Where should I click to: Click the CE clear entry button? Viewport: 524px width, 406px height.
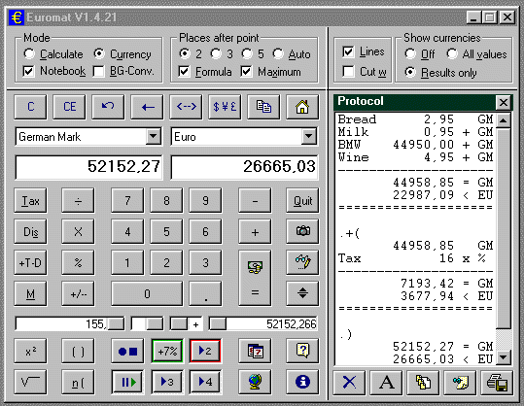click(69, 107)
